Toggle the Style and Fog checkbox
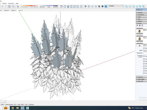Screen dimensions: 147x110 coord(144,68)
